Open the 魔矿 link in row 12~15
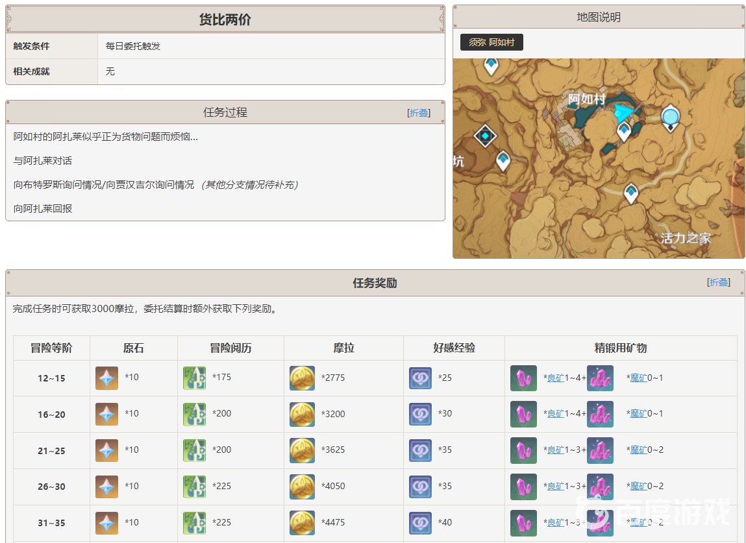 [638, 378]
